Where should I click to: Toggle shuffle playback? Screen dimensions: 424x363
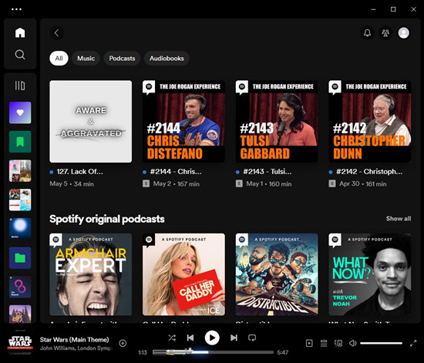click(x=172, y=338)
